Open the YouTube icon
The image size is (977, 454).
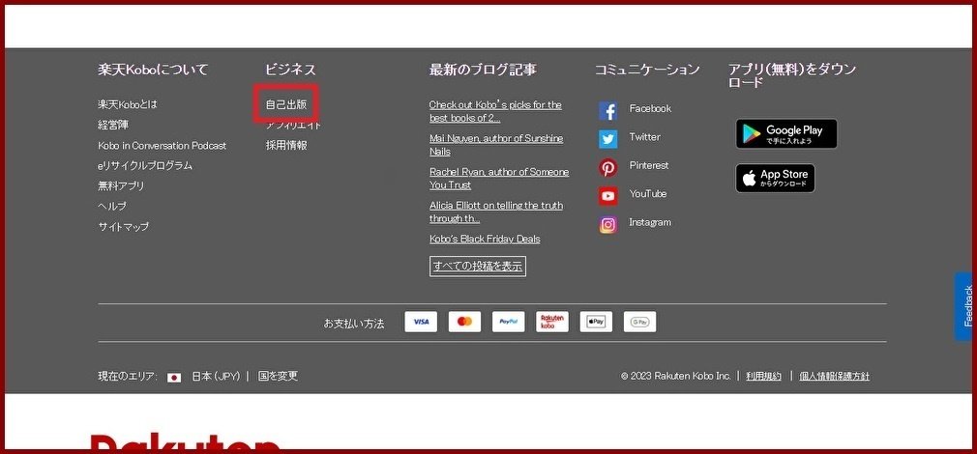pos(608,196)
